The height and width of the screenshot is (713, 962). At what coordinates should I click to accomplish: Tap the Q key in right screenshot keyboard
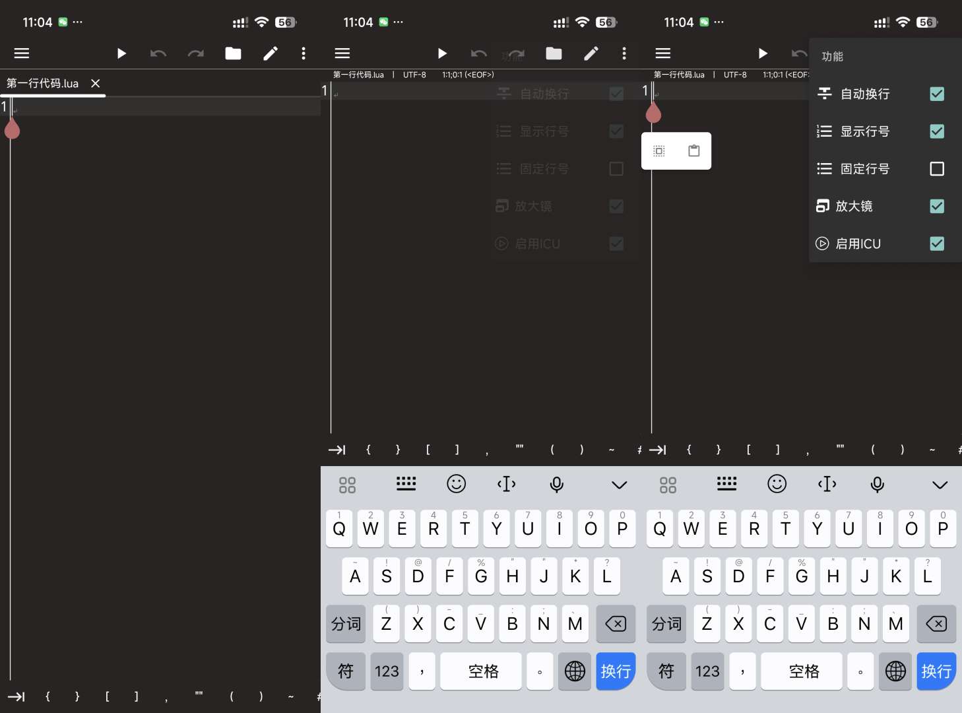coord(660,528)
